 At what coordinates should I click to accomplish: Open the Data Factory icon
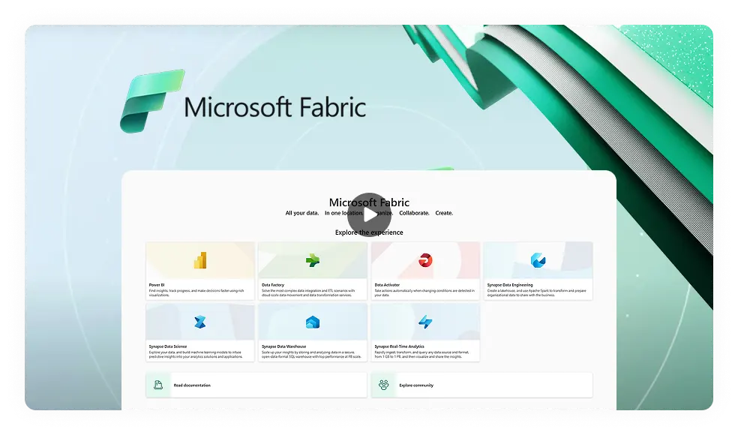[x=313, y=260]
